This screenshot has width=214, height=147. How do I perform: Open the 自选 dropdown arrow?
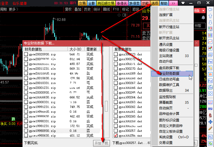203,11
